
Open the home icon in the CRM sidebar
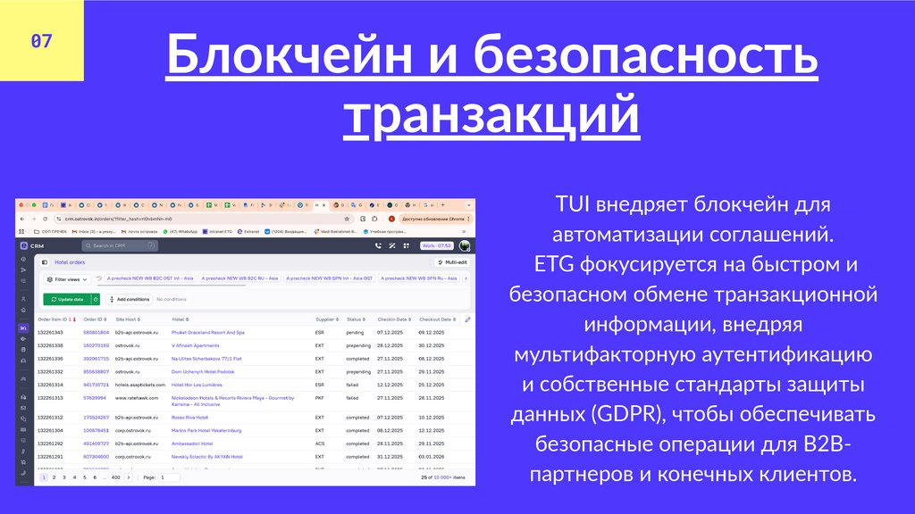(23, 310)
